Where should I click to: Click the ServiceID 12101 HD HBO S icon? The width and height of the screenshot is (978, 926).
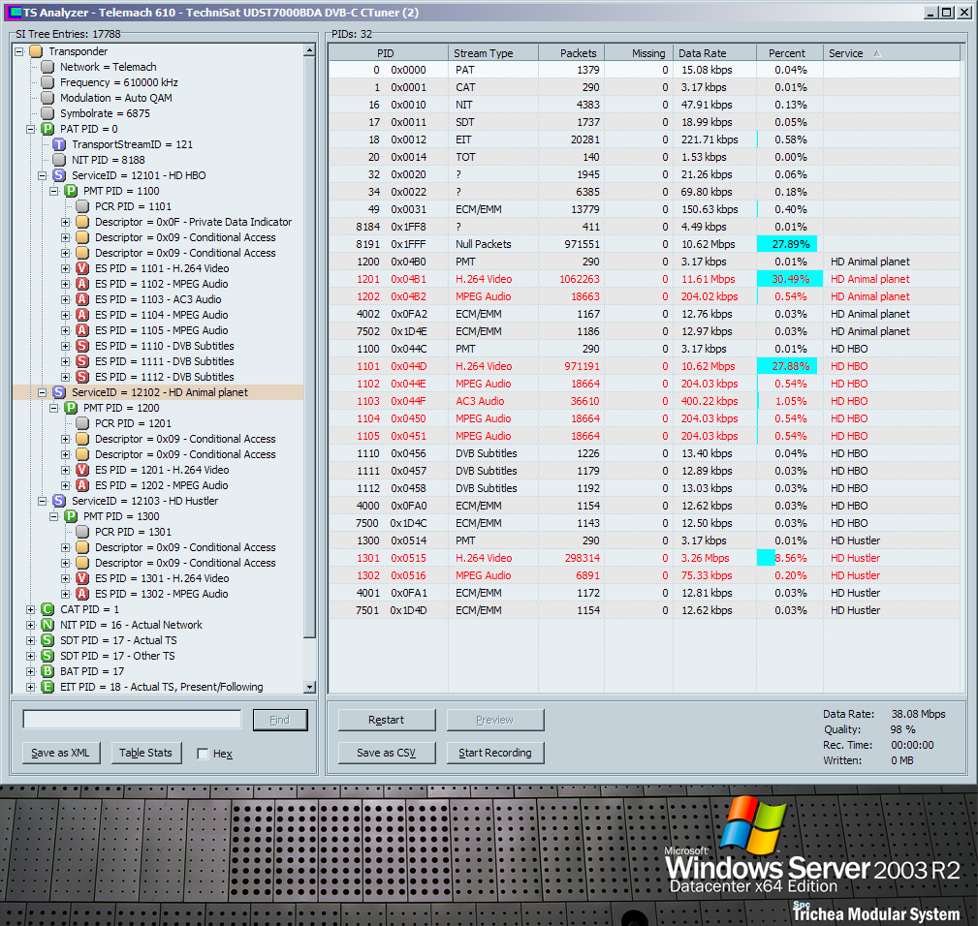coord(59,175)
